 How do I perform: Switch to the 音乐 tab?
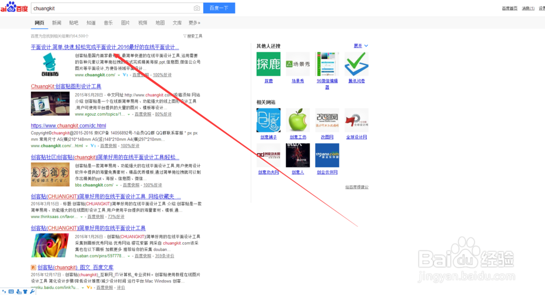[108, 23]
